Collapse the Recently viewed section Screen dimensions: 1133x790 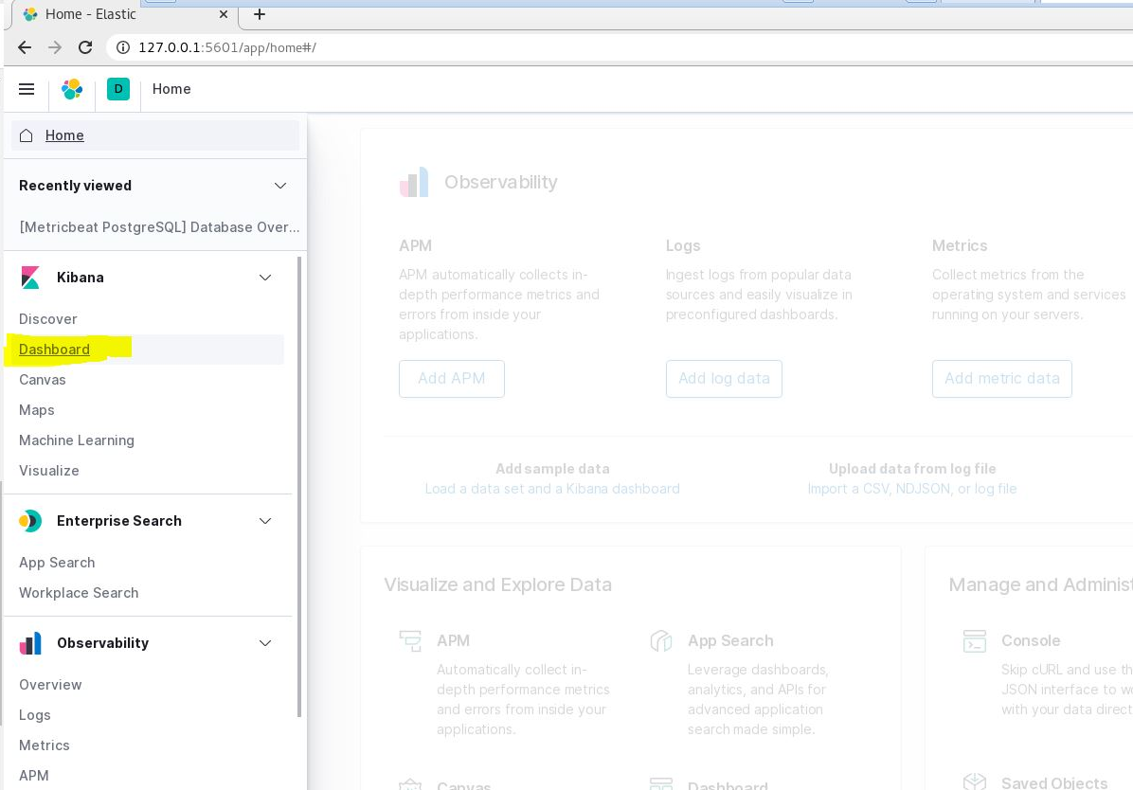pos(280,186)
